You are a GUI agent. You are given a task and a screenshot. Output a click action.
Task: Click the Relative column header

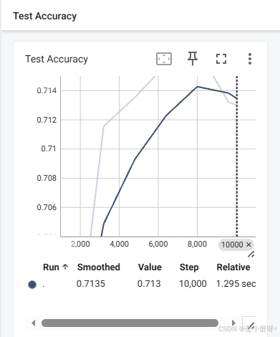[x=233, y=267]
